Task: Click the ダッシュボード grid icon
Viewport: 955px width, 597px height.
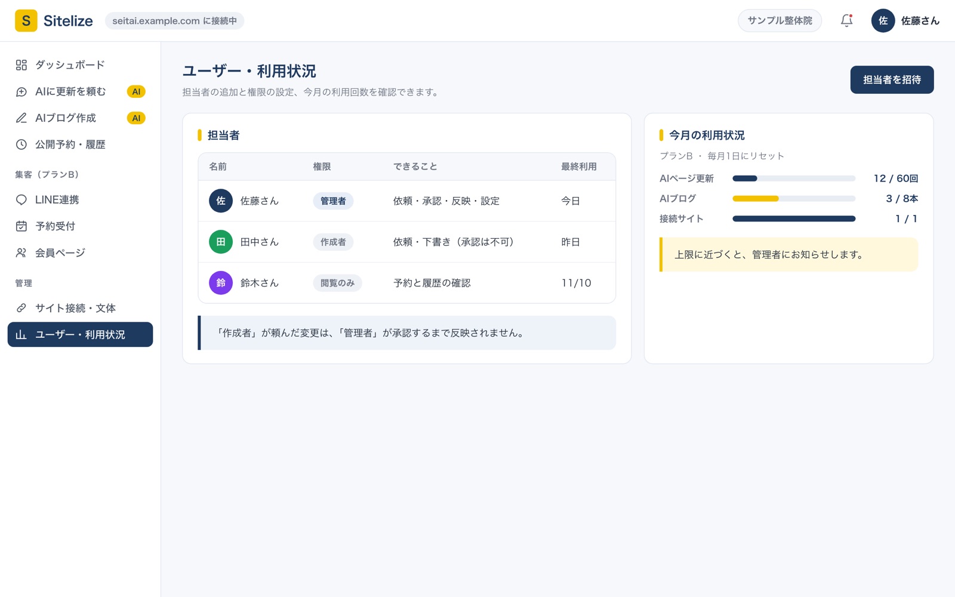Action: point(21,65)
